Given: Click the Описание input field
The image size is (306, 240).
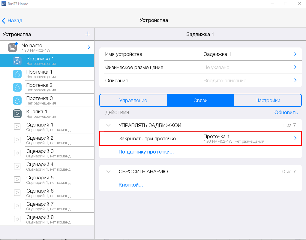Looking at the screenshot, I should tap(225, 81).
